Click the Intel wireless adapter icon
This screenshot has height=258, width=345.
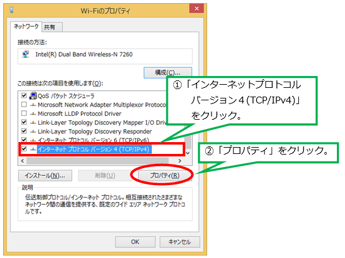coord(26,54)
